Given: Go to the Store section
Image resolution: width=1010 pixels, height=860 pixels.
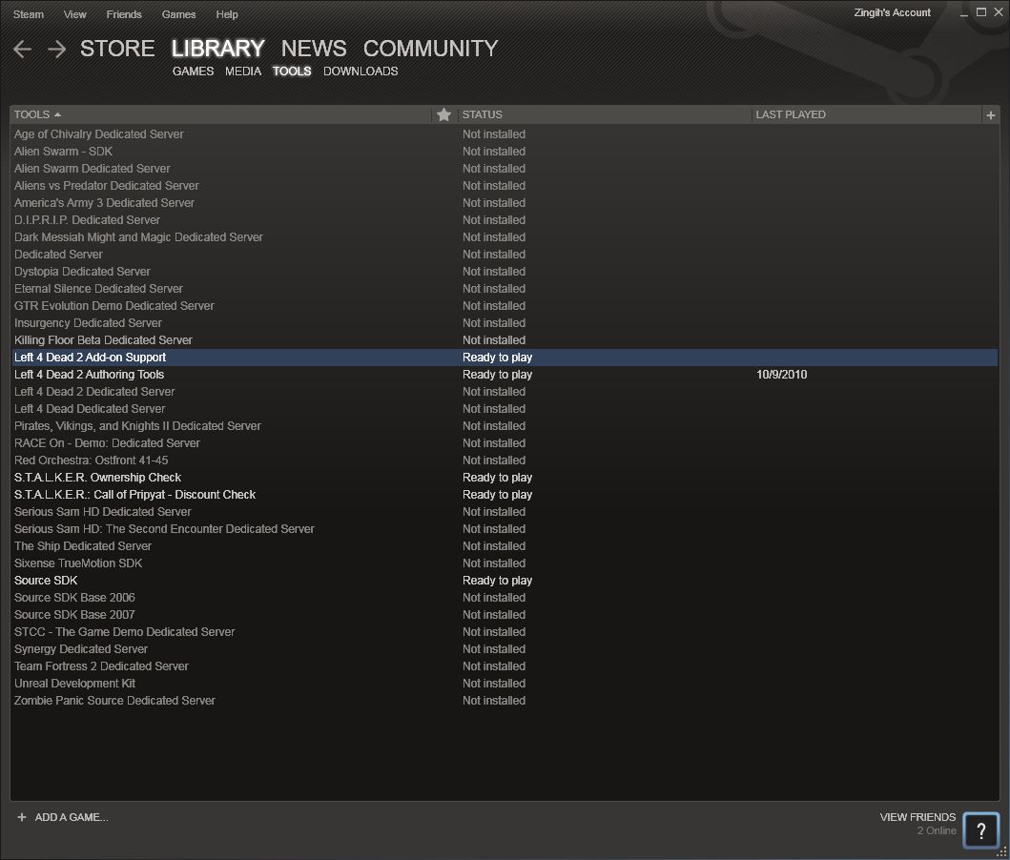Looking at the screenshot, I should [x=117, y=49].
